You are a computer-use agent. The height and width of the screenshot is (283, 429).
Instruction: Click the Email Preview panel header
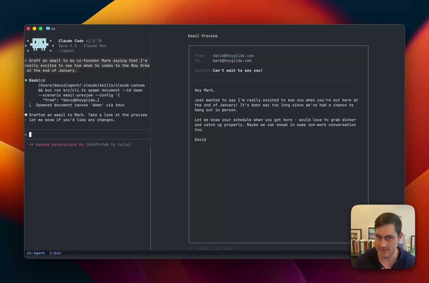click(x=202, y=36)
